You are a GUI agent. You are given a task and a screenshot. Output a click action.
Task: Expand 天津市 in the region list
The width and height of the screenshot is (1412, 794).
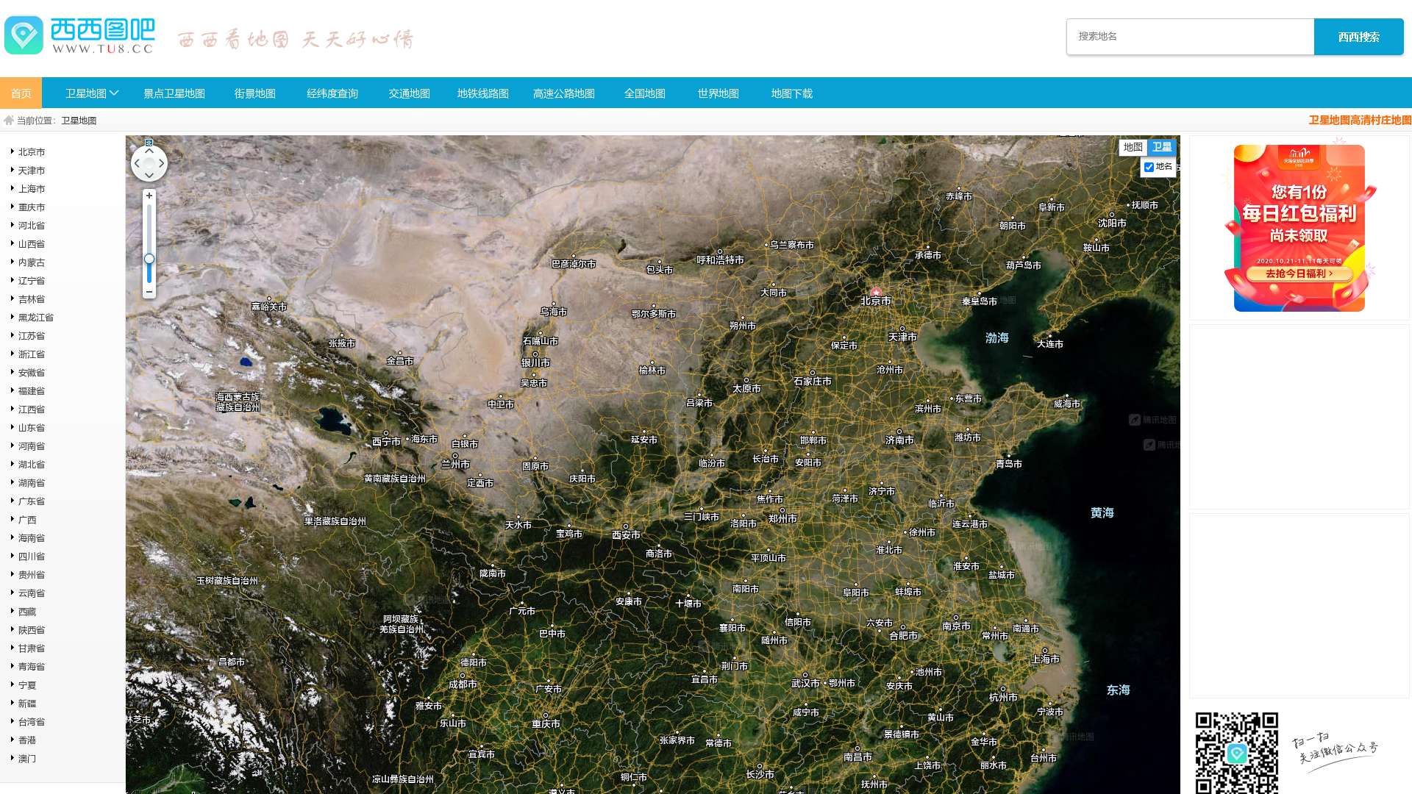[32, 171]
